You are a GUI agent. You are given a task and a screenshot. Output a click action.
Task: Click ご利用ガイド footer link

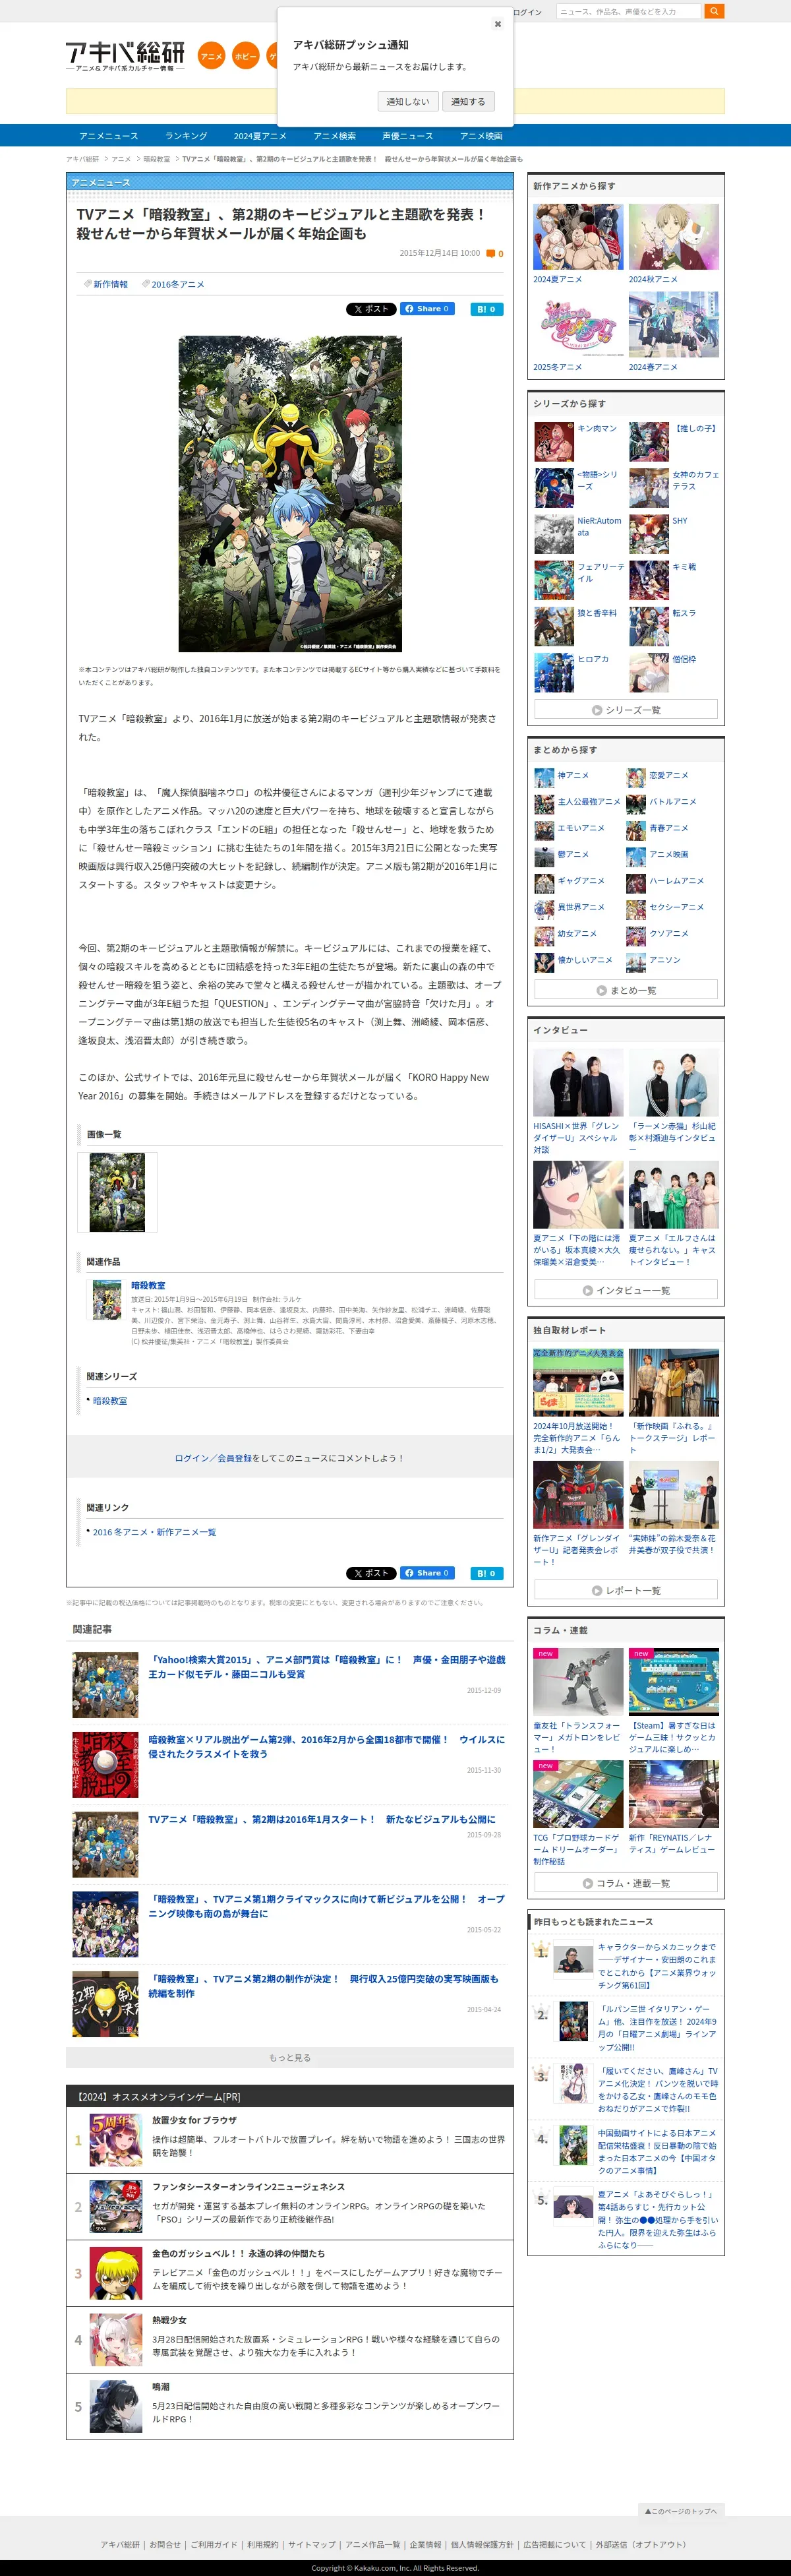[x=214, y=2544]
